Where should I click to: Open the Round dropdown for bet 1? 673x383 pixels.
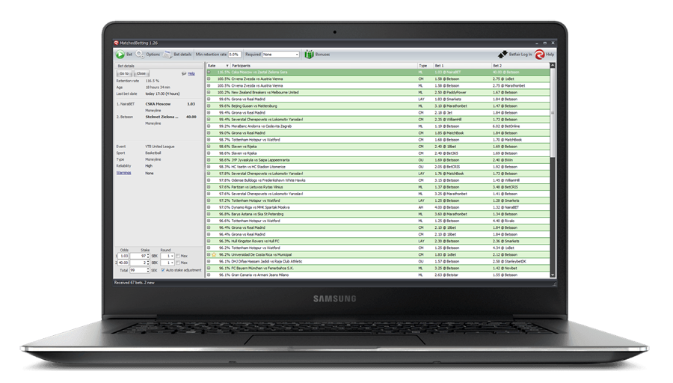coord(168,256)
